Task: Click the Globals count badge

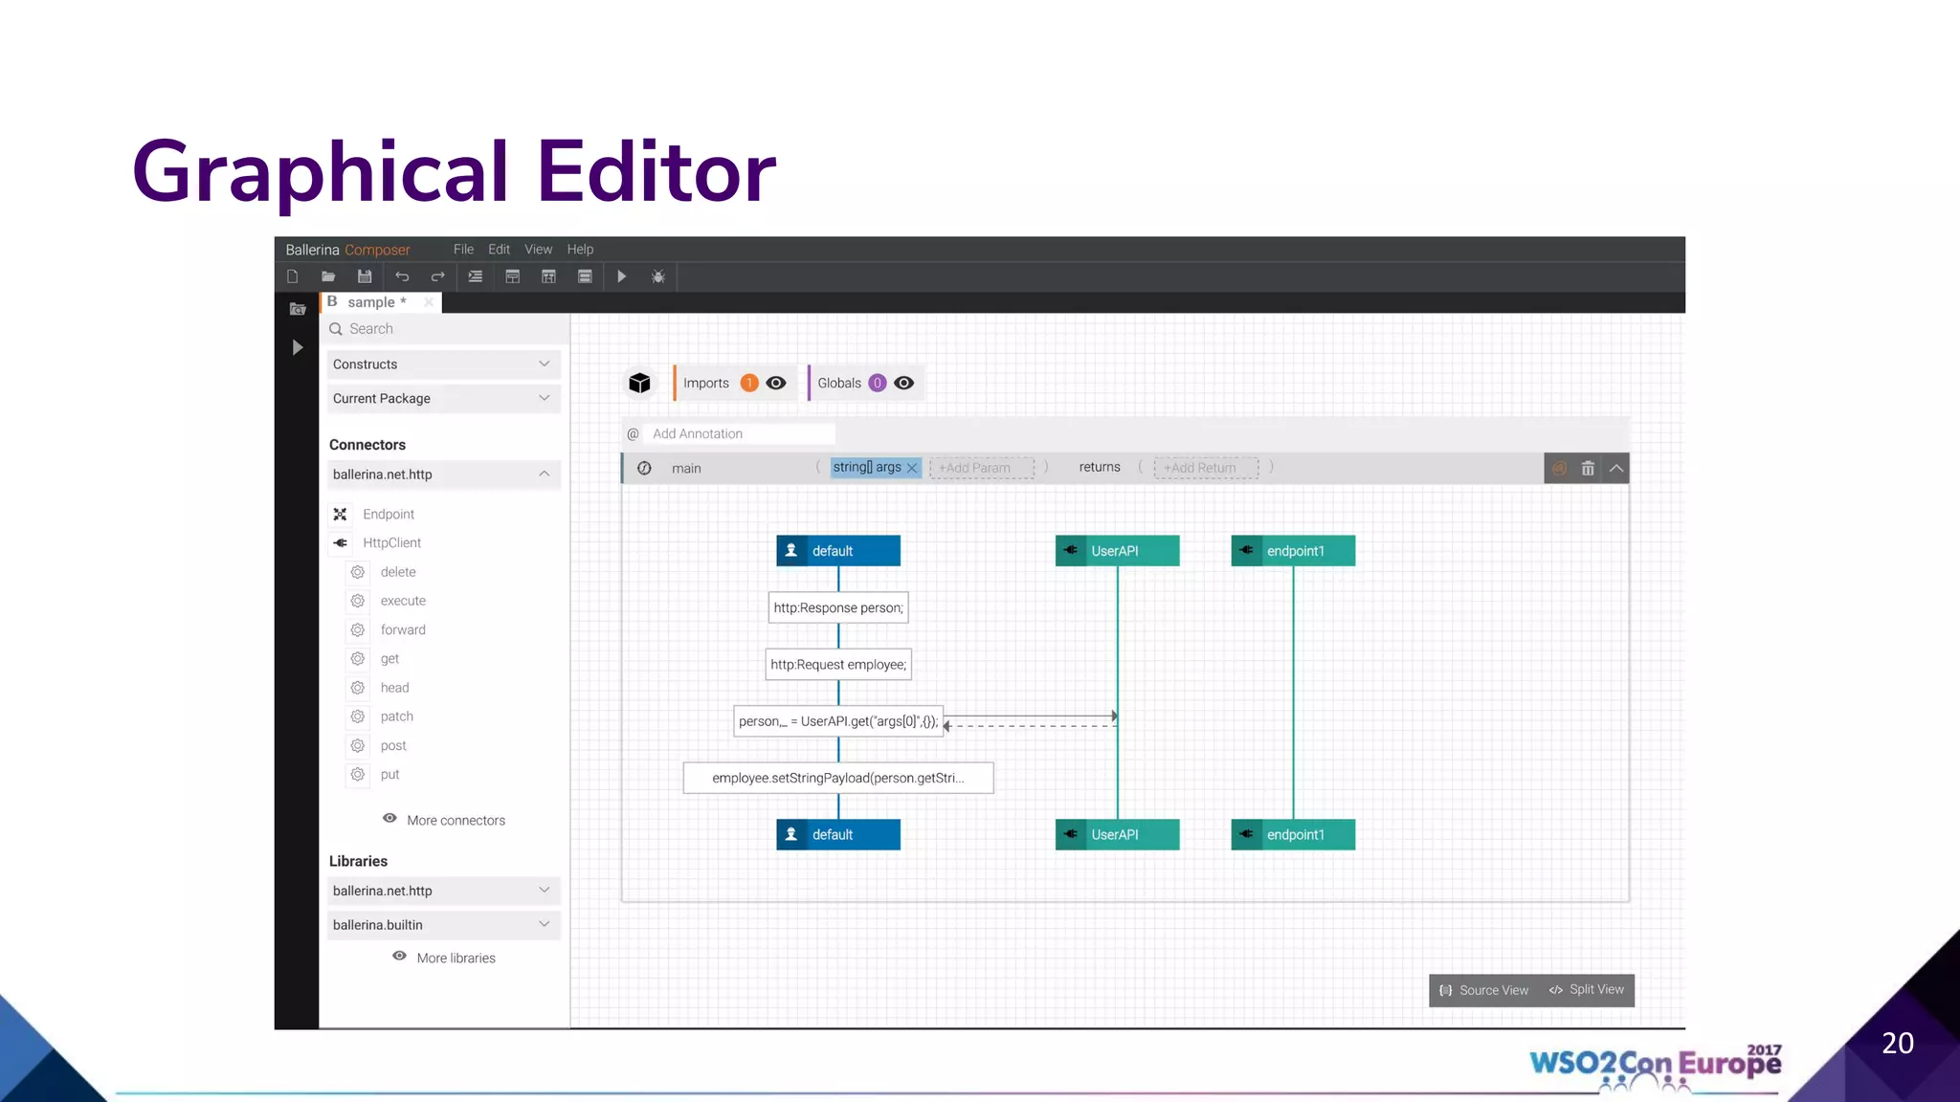Action: point(878,383)
